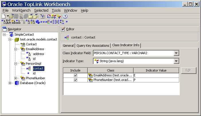The height and width of the screenshot is (116, 201).
Task: Click the Include column header
Action: click(x=75, y=70)
